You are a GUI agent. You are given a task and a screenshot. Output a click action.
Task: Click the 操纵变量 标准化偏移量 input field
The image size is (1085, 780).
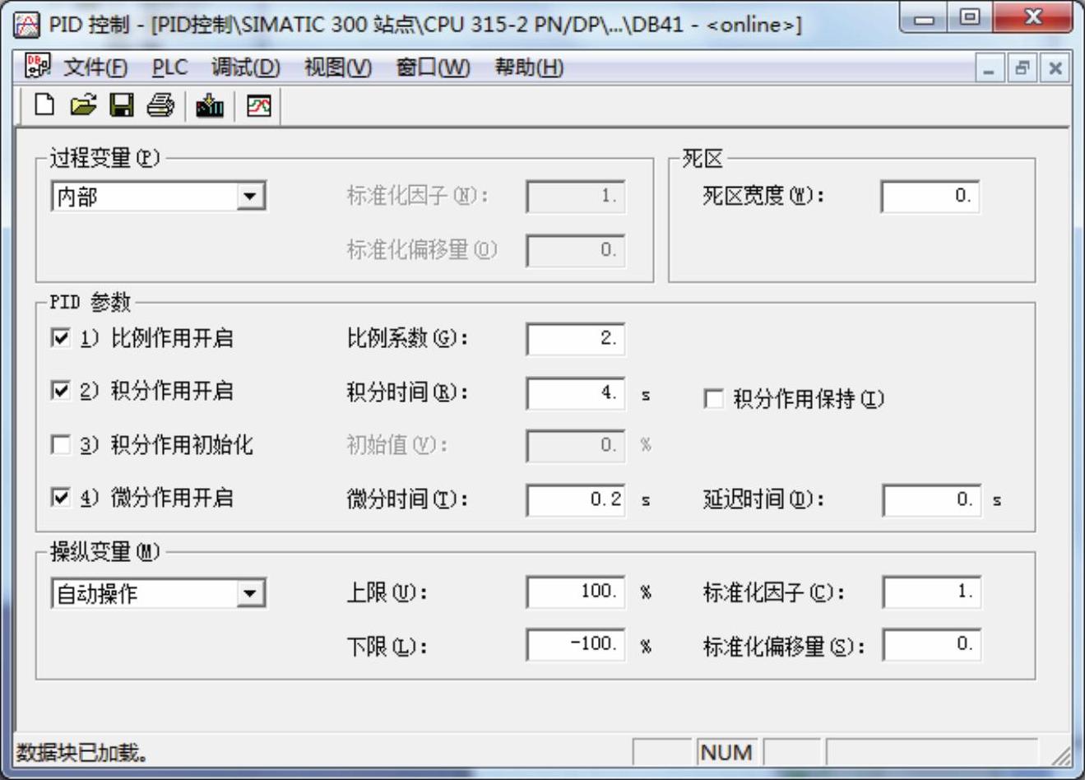pos(931,644)
